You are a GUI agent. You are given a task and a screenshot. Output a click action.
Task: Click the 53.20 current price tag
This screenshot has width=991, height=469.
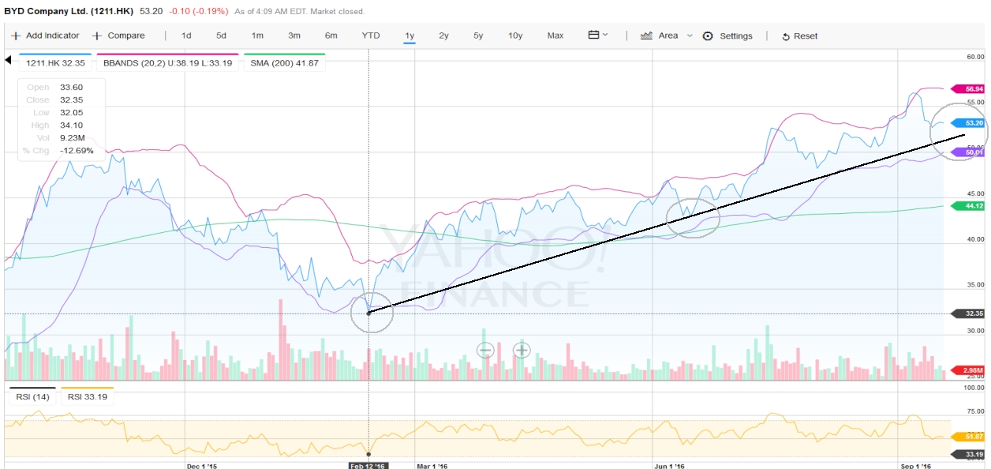coord(968,123)
